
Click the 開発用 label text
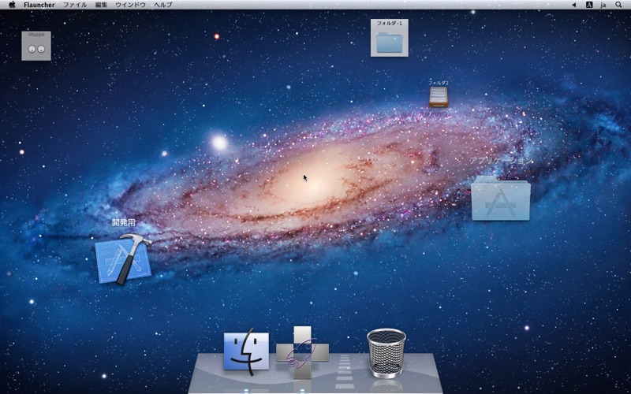123,223
